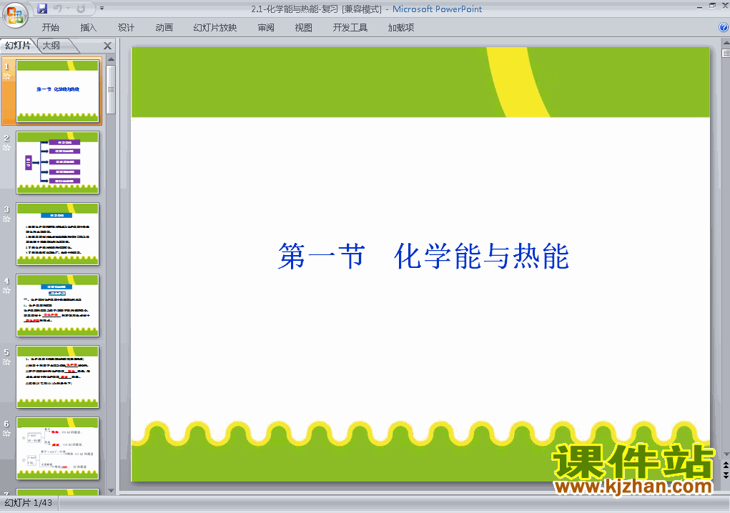This screenshot has height=513, width=730.
Task: Click the 幻灯片 1/43 status bar indicator
Action: (29, 503)
